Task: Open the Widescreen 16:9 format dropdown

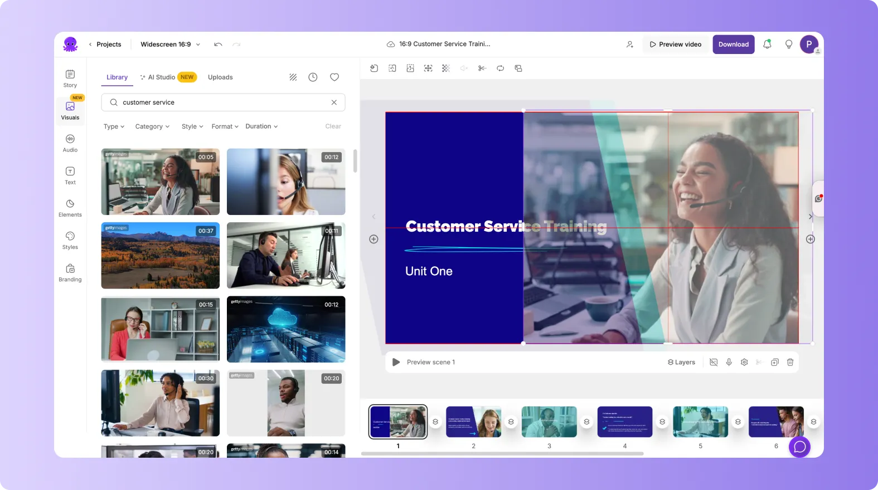Action: tap(170, 45)
